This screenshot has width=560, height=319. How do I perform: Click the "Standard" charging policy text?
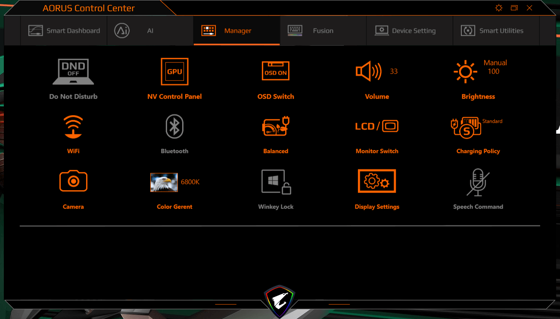[492, 121]
